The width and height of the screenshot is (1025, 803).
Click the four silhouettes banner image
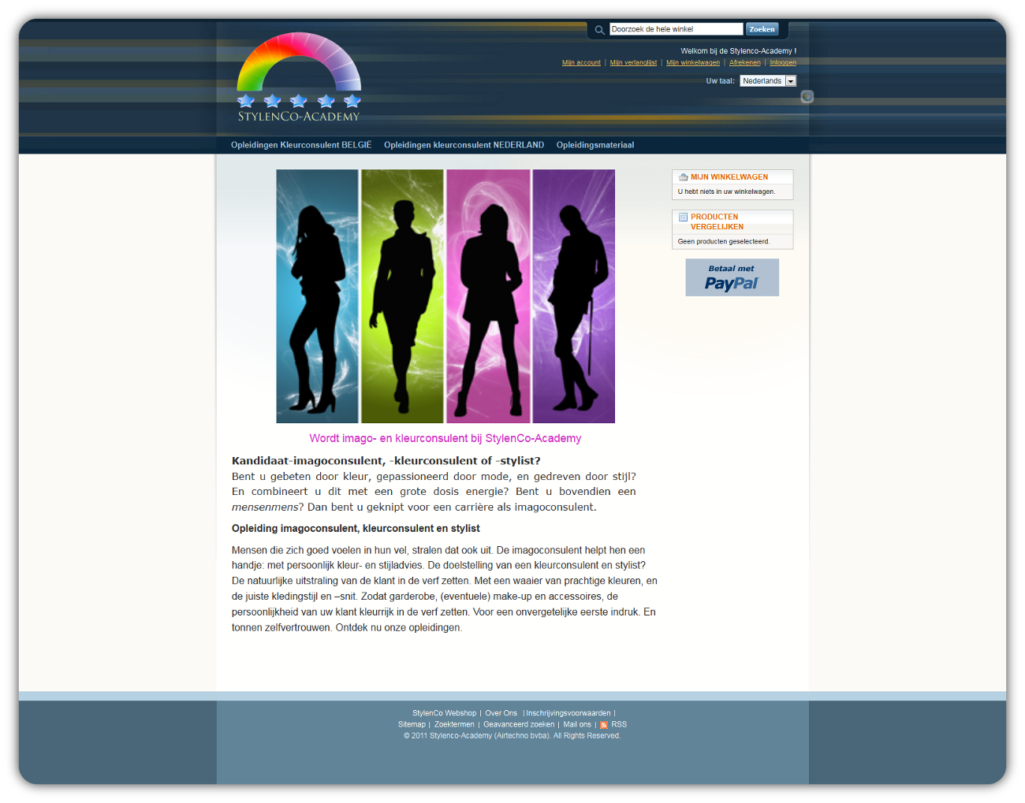click(445, 296)
